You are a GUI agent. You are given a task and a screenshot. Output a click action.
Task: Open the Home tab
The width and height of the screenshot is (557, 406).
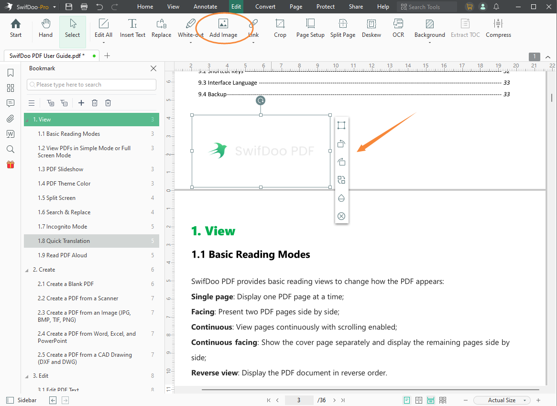point(145,7)
